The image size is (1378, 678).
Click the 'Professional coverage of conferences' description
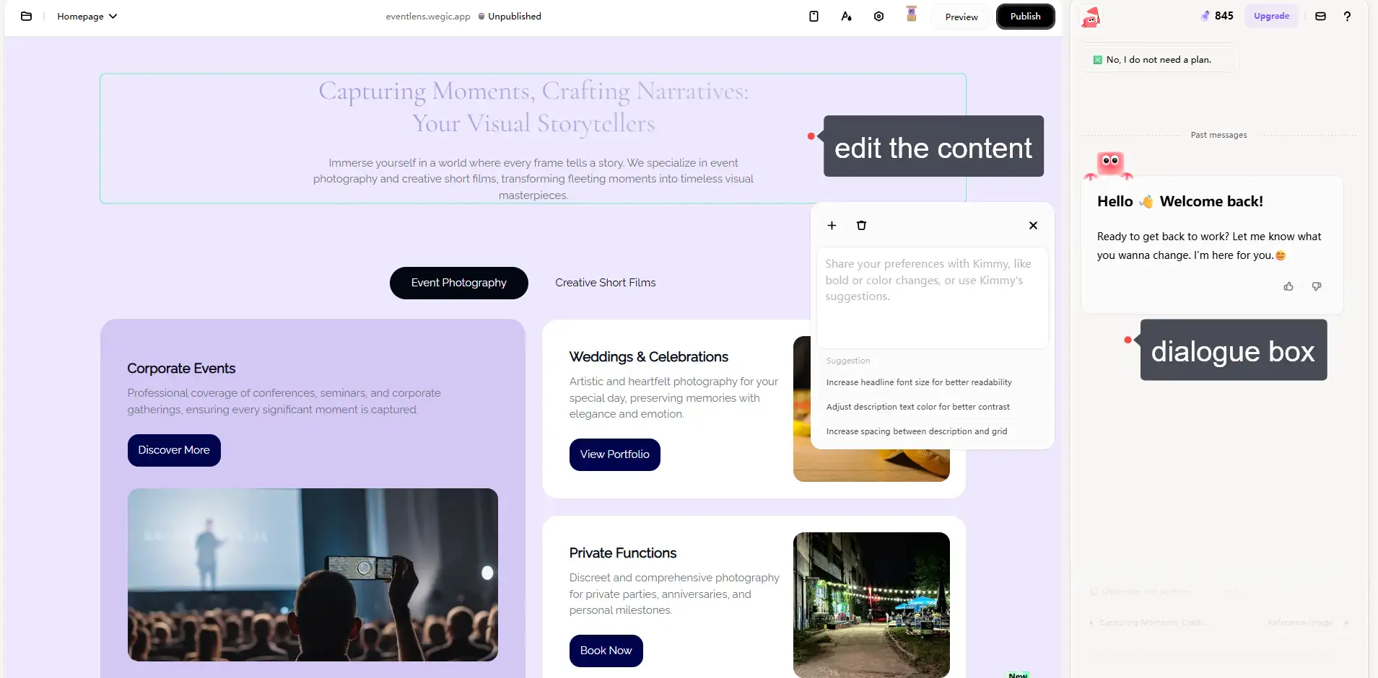tap(284, 401)
